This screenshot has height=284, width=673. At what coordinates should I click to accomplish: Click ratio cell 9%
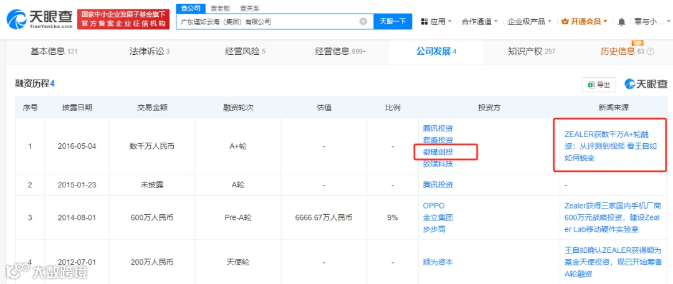(x=393, y=217)
